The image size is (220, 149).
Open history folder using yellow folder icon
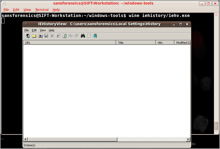(x=34, y=36)
